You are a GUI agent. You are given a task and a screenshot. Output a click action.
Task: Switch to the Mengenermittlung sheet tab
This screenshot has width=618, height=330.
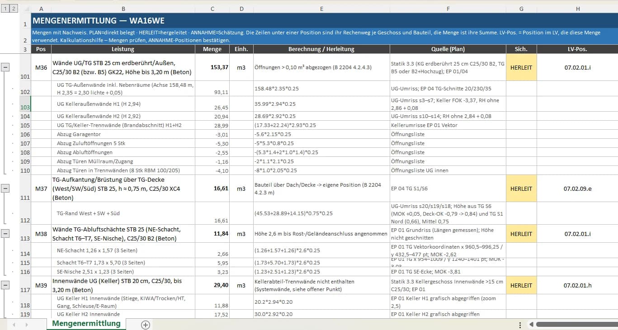click(x=86, y=324)
